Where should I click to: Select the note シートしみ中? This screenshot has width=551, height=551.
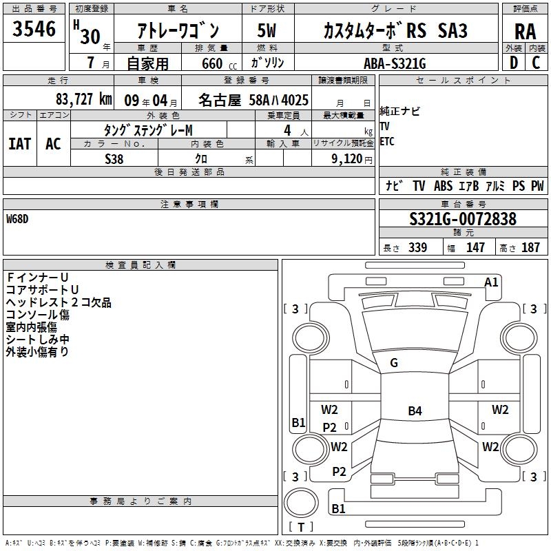38,340
